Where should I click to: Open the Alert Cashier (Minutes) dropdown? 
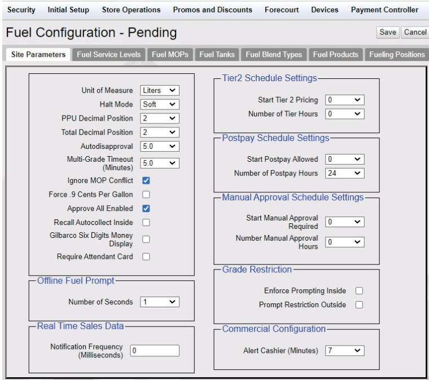coord(344,351)
